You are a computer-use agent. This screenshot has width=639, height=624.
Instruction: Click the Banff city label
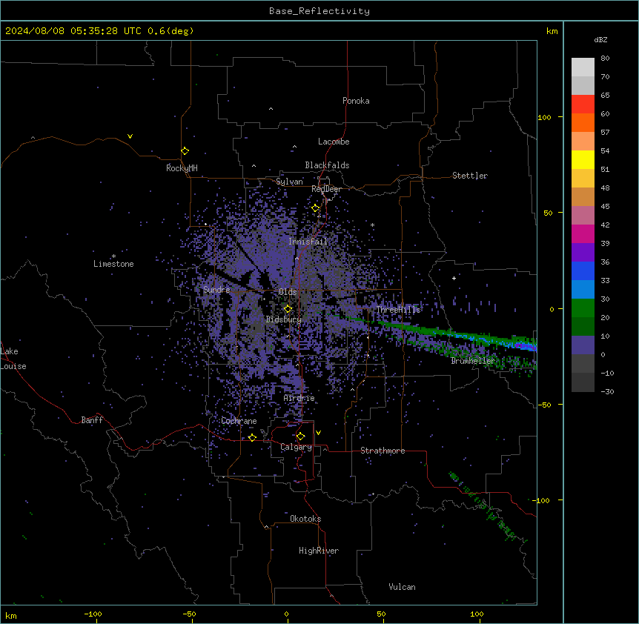[x=92, y=420]
